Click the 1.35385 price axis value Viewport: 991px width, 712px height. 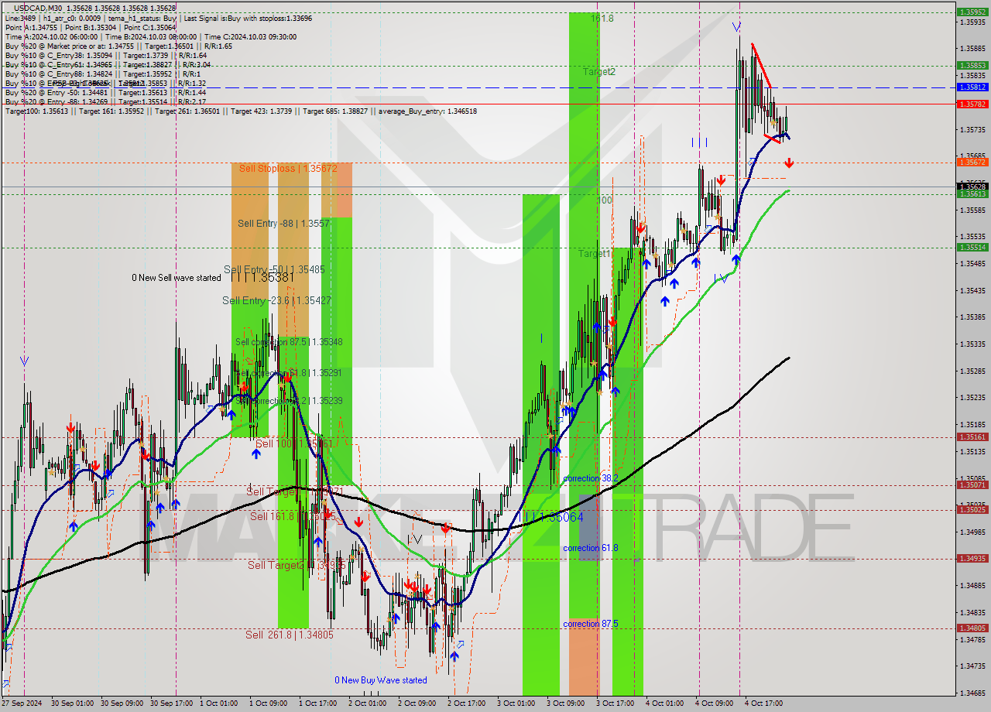(972, 317)
